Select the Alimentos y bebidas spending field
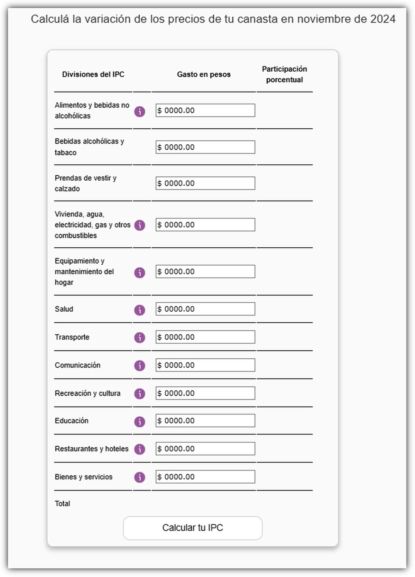This screenshot has width=415, height=577. tap(205, 110)
